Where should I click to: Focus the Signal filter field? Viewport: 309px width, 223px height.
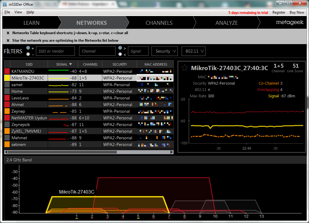point(138,51)
